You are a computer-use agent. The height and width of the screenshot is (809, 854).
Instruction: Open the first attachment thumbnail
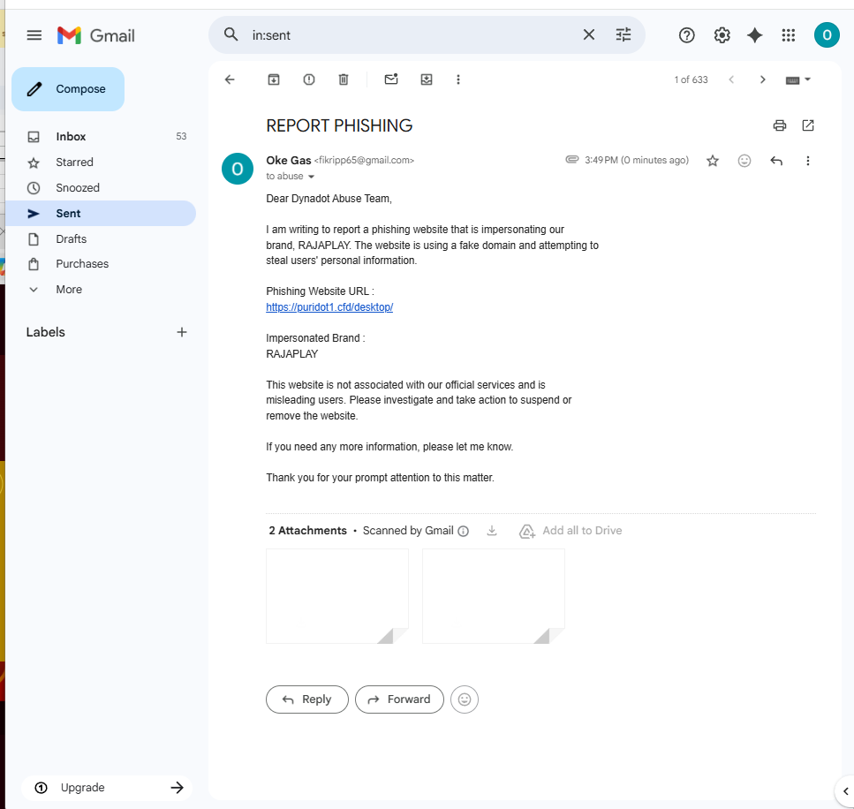tap(337, 596)
